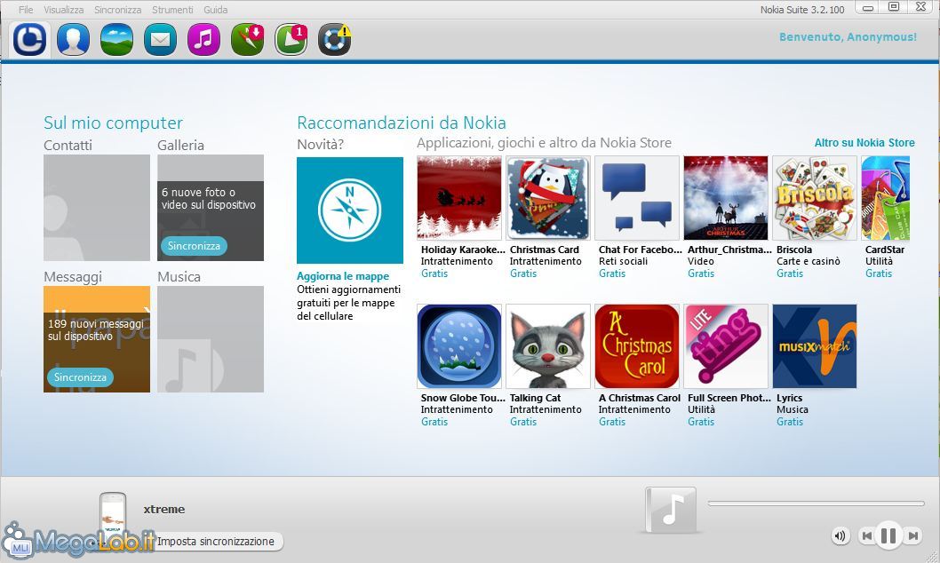Open the File menu
940x563 pixels.
26,10
